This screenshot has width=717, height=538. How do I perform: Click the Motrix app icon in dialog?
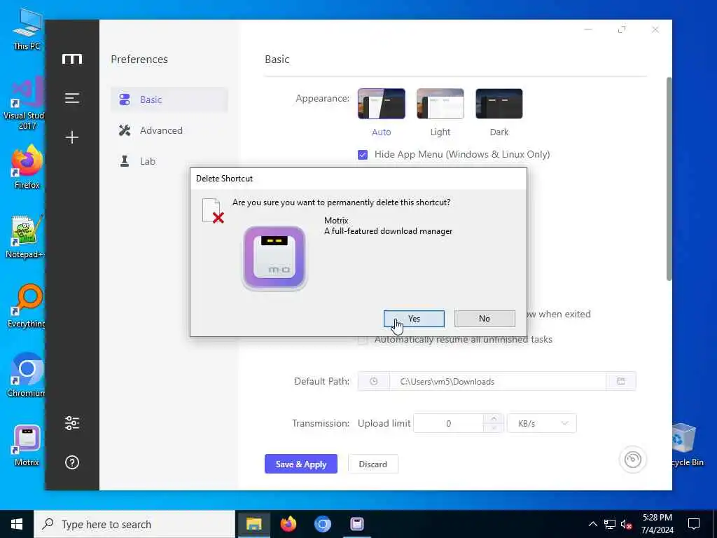274,258
